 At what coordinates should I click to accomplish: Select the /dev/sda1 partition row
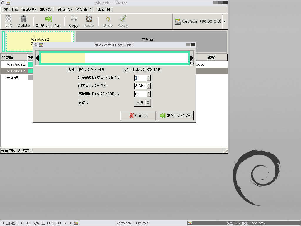pyautogui.click(x=16, y=64)
